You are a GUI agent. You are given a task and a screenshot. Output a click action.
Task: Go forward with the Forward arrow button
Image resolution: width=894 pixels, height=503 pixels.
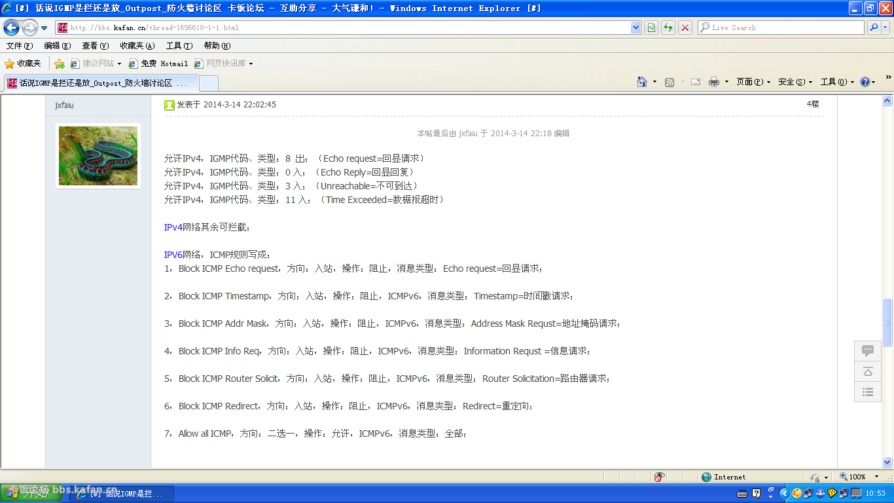click(x=29, y=28)
